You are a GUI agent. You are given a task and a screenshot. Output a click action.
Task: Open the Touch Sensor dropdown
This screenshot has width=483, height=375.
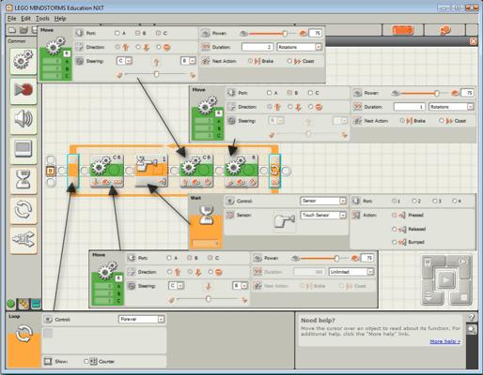(x=323, y=215)
